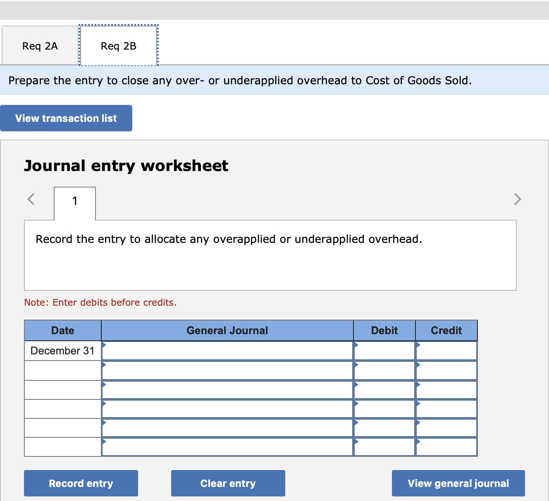
Task: Switch to the Req 2A tab
Action: [40, 46]
